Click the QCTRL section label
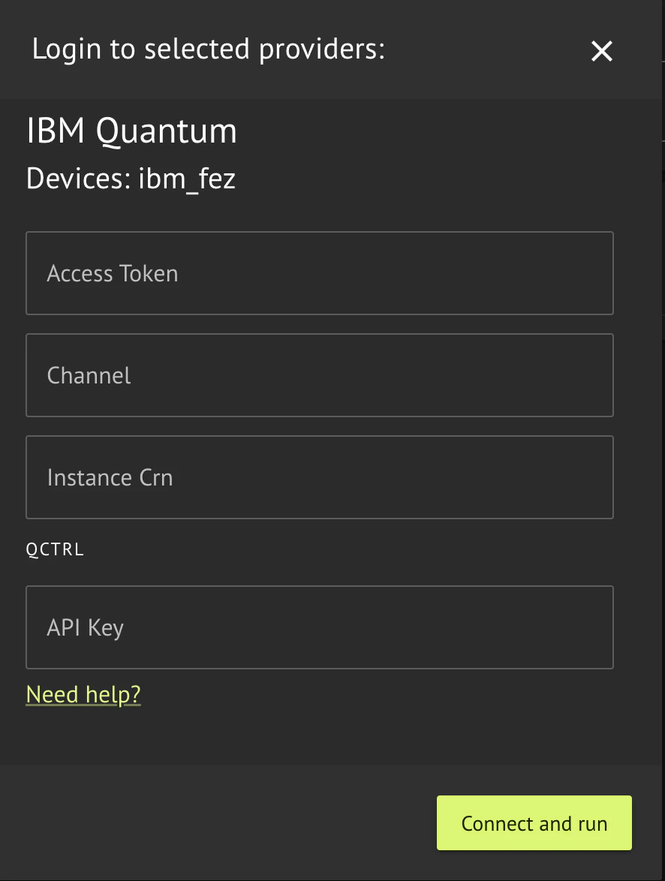Image resolution: width=665 pixels, height=881 pixels. tap(55, 549)
